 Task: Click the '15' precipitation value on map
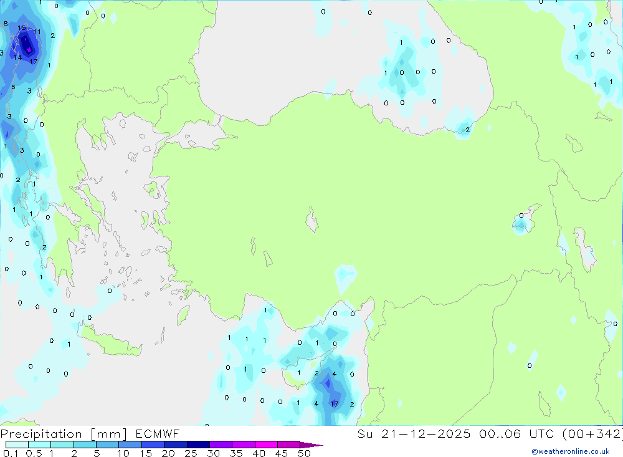[x=22, y=28]
